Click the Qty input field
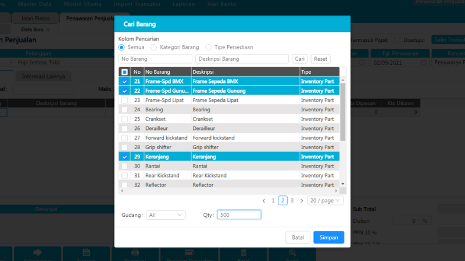465x261 pixels. click(239, 215)
